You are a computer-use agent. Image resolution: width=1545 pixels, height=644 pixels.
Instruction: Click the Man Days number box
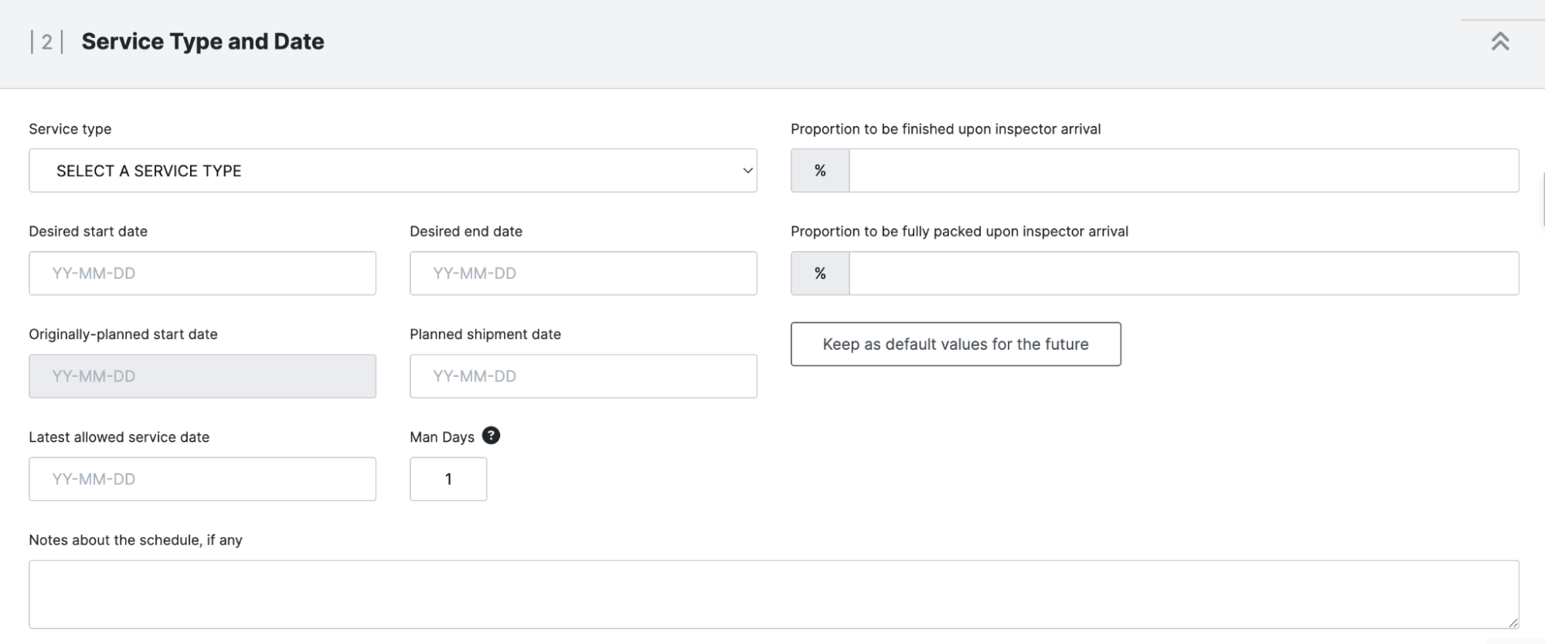pos(448,479)
